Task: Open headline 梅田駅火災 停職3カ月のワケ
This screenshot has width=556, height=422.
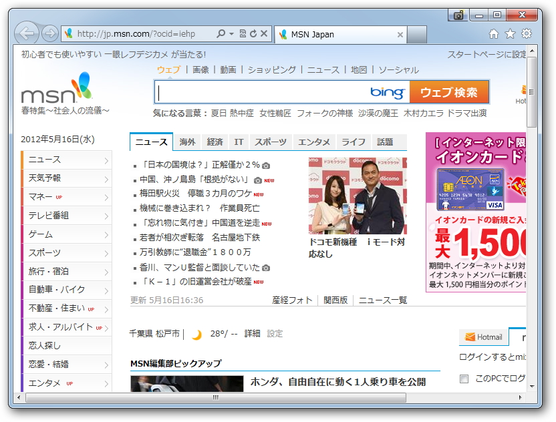Action: 196,194
